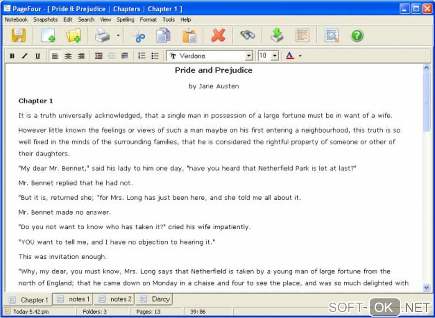Open the print options dropdown arrow
The width and height of the screenshot is (435, 318).
coord(118,35)
